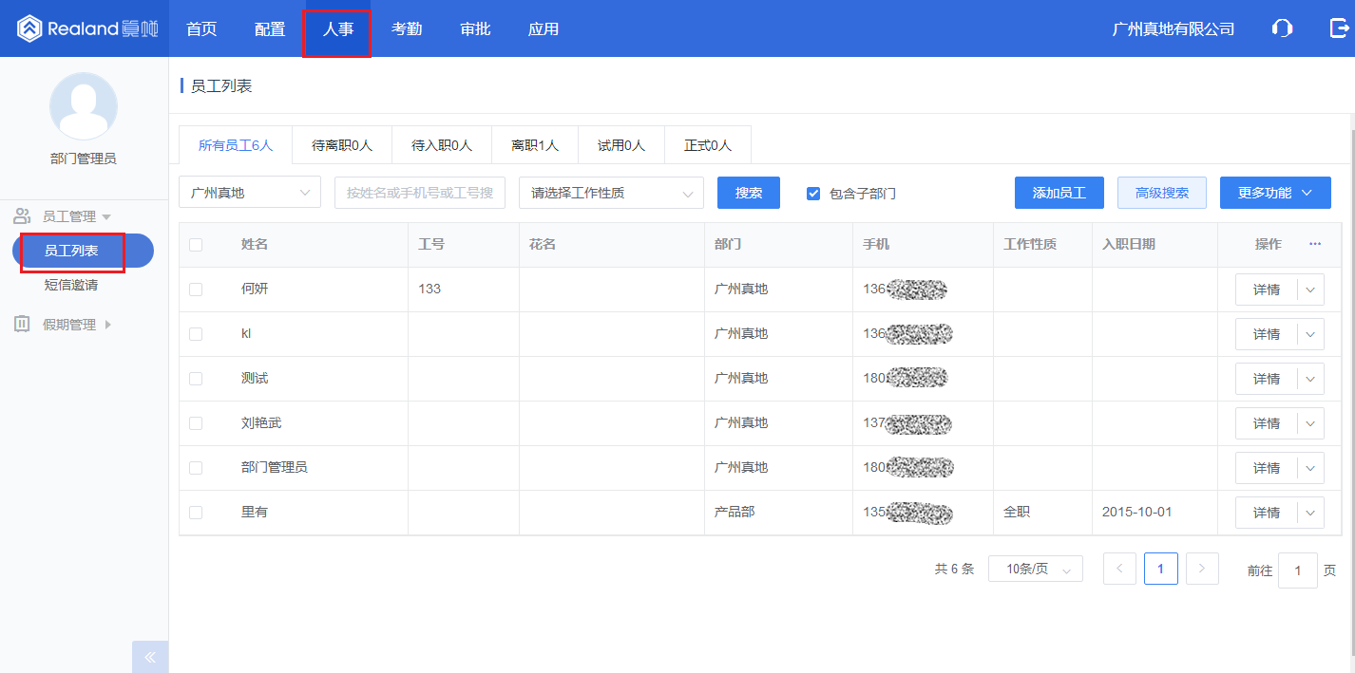Expand the 详情 dropdown for 里有
The height and width of the screenshot is (673, 1355).
(x=1308, y=512)
